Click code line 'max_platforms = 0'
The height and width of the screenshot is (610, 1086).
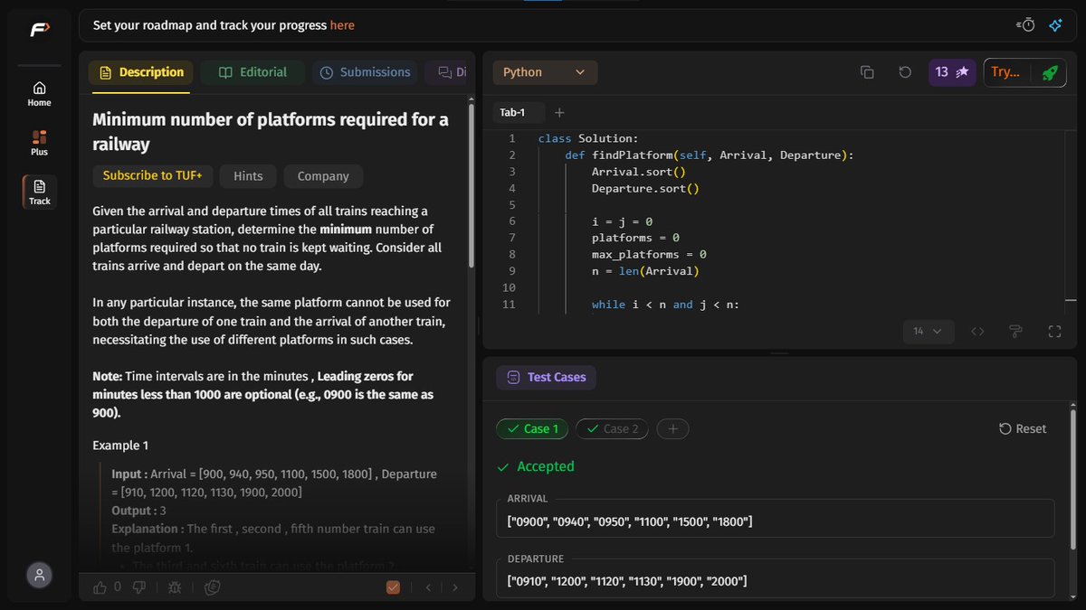tap(650, 255)
